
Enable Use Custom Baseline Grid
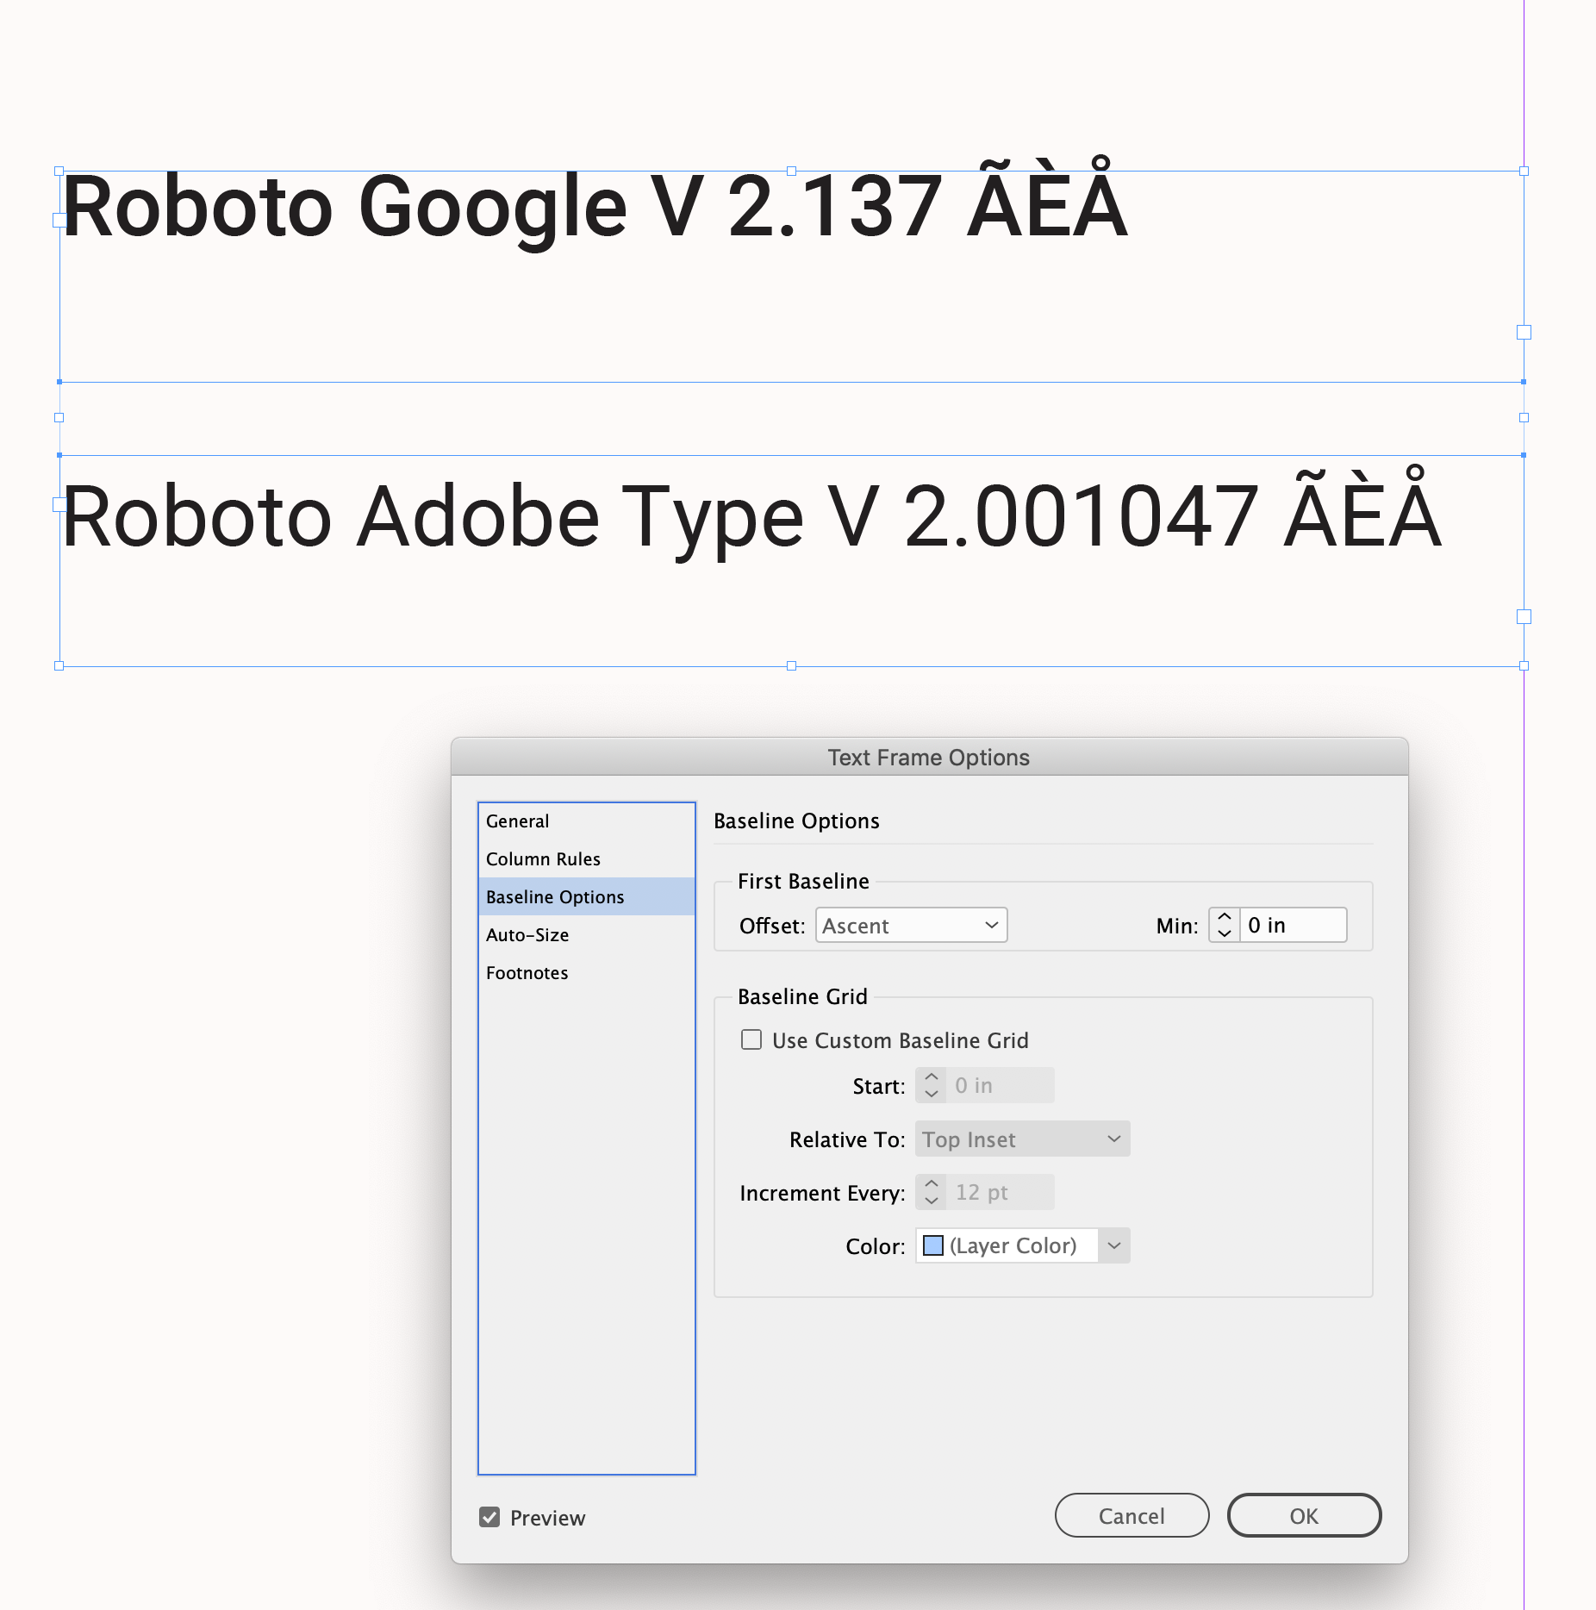click(x=751, y=1039)
